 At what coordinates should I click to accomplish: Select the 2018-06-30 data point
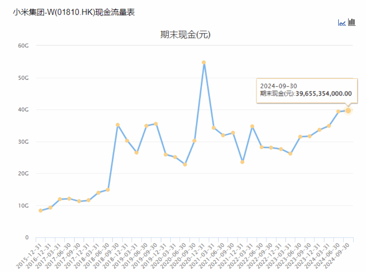click(x=108, y=190)
